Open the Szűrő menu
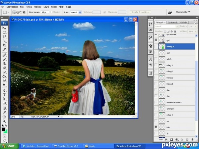Viewport: 199px width, 149px height. click(46, 7)
